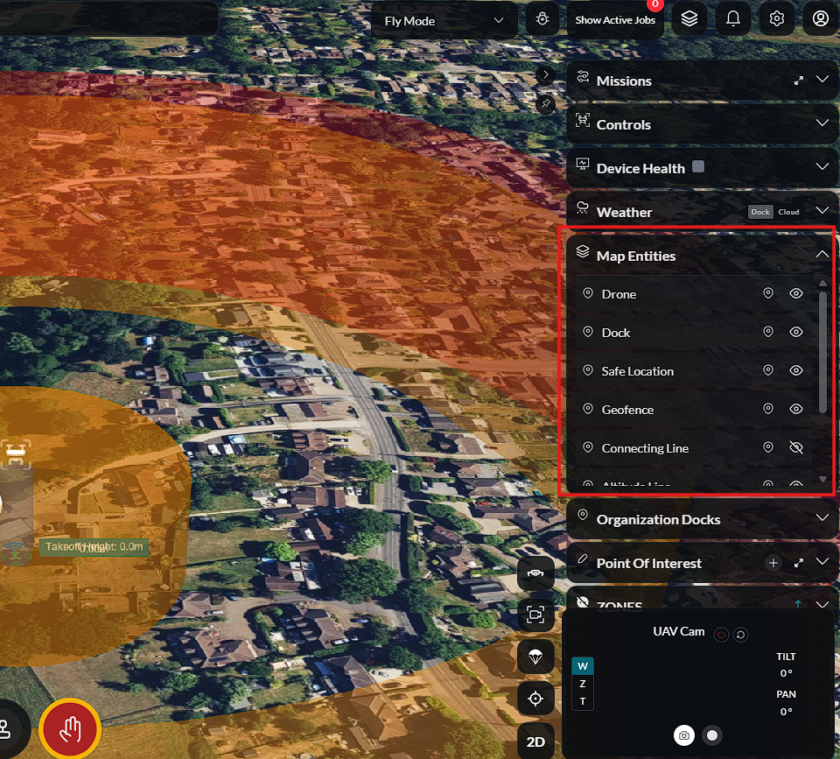Show the hidden Connecting Line entity
The width and height of the screenshot is (840, 759).
(796, 447)
